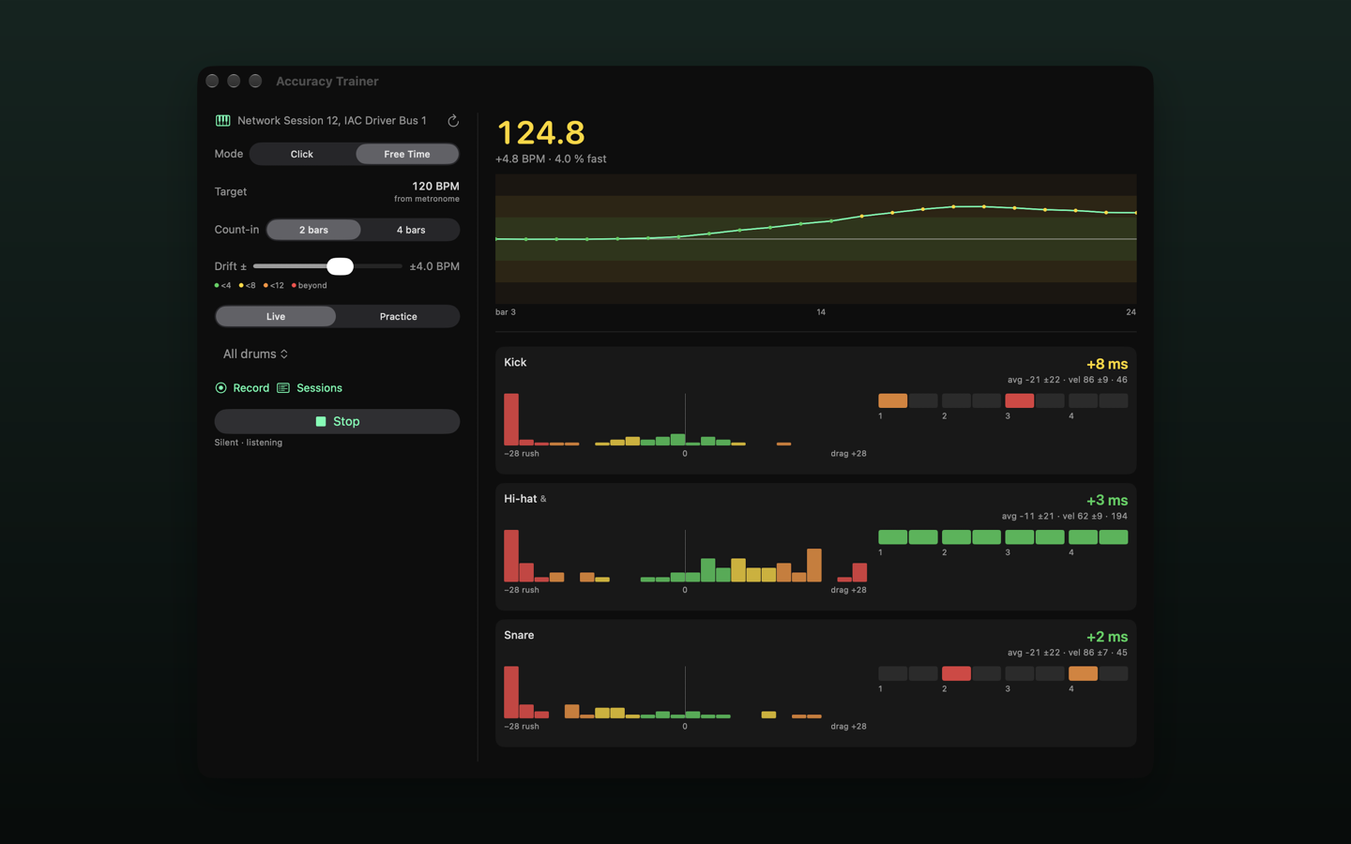Click the Snare card title
Image resolution: width=1351 pixels, height=844 pixels.
click(x=519, y=635)
